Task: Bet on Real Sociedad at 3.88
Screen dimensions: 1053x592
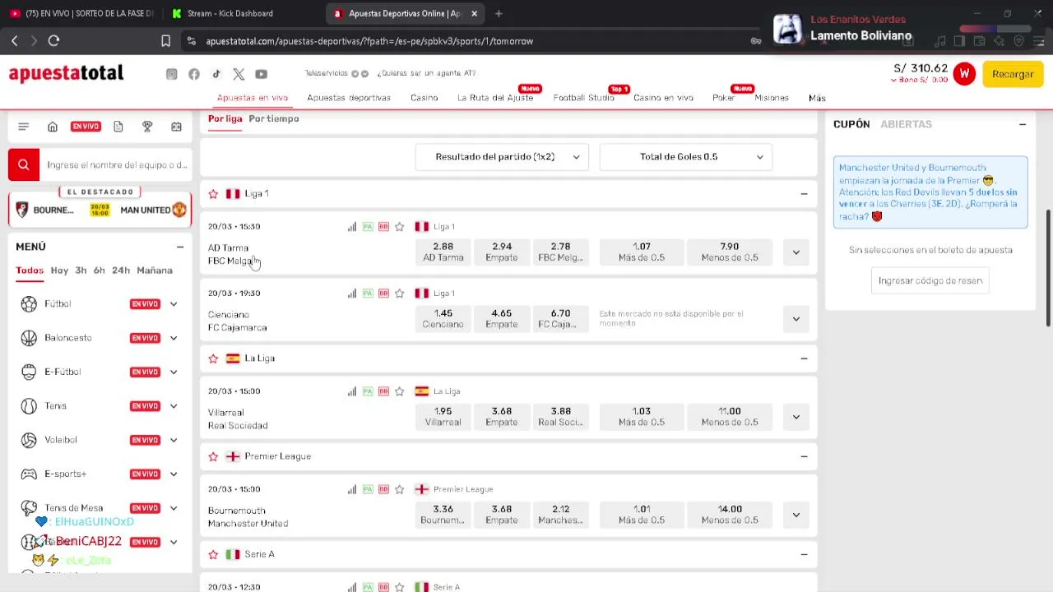Action: pyautogui.click(x=560, y=416)
